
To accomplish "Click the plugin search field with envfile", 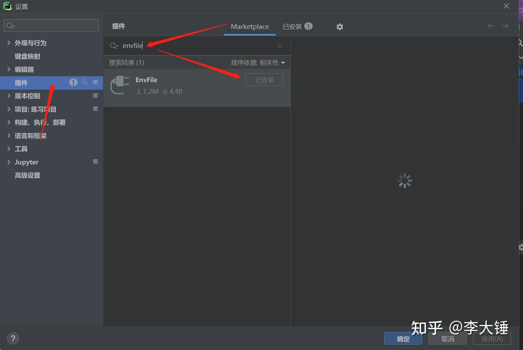I will (x=197, y=46).
